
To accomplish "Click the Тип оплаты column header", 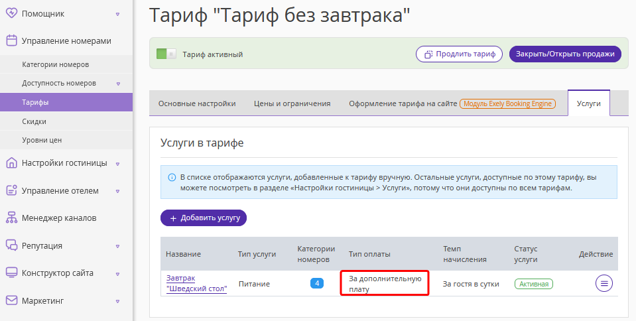I will (369, 254).
